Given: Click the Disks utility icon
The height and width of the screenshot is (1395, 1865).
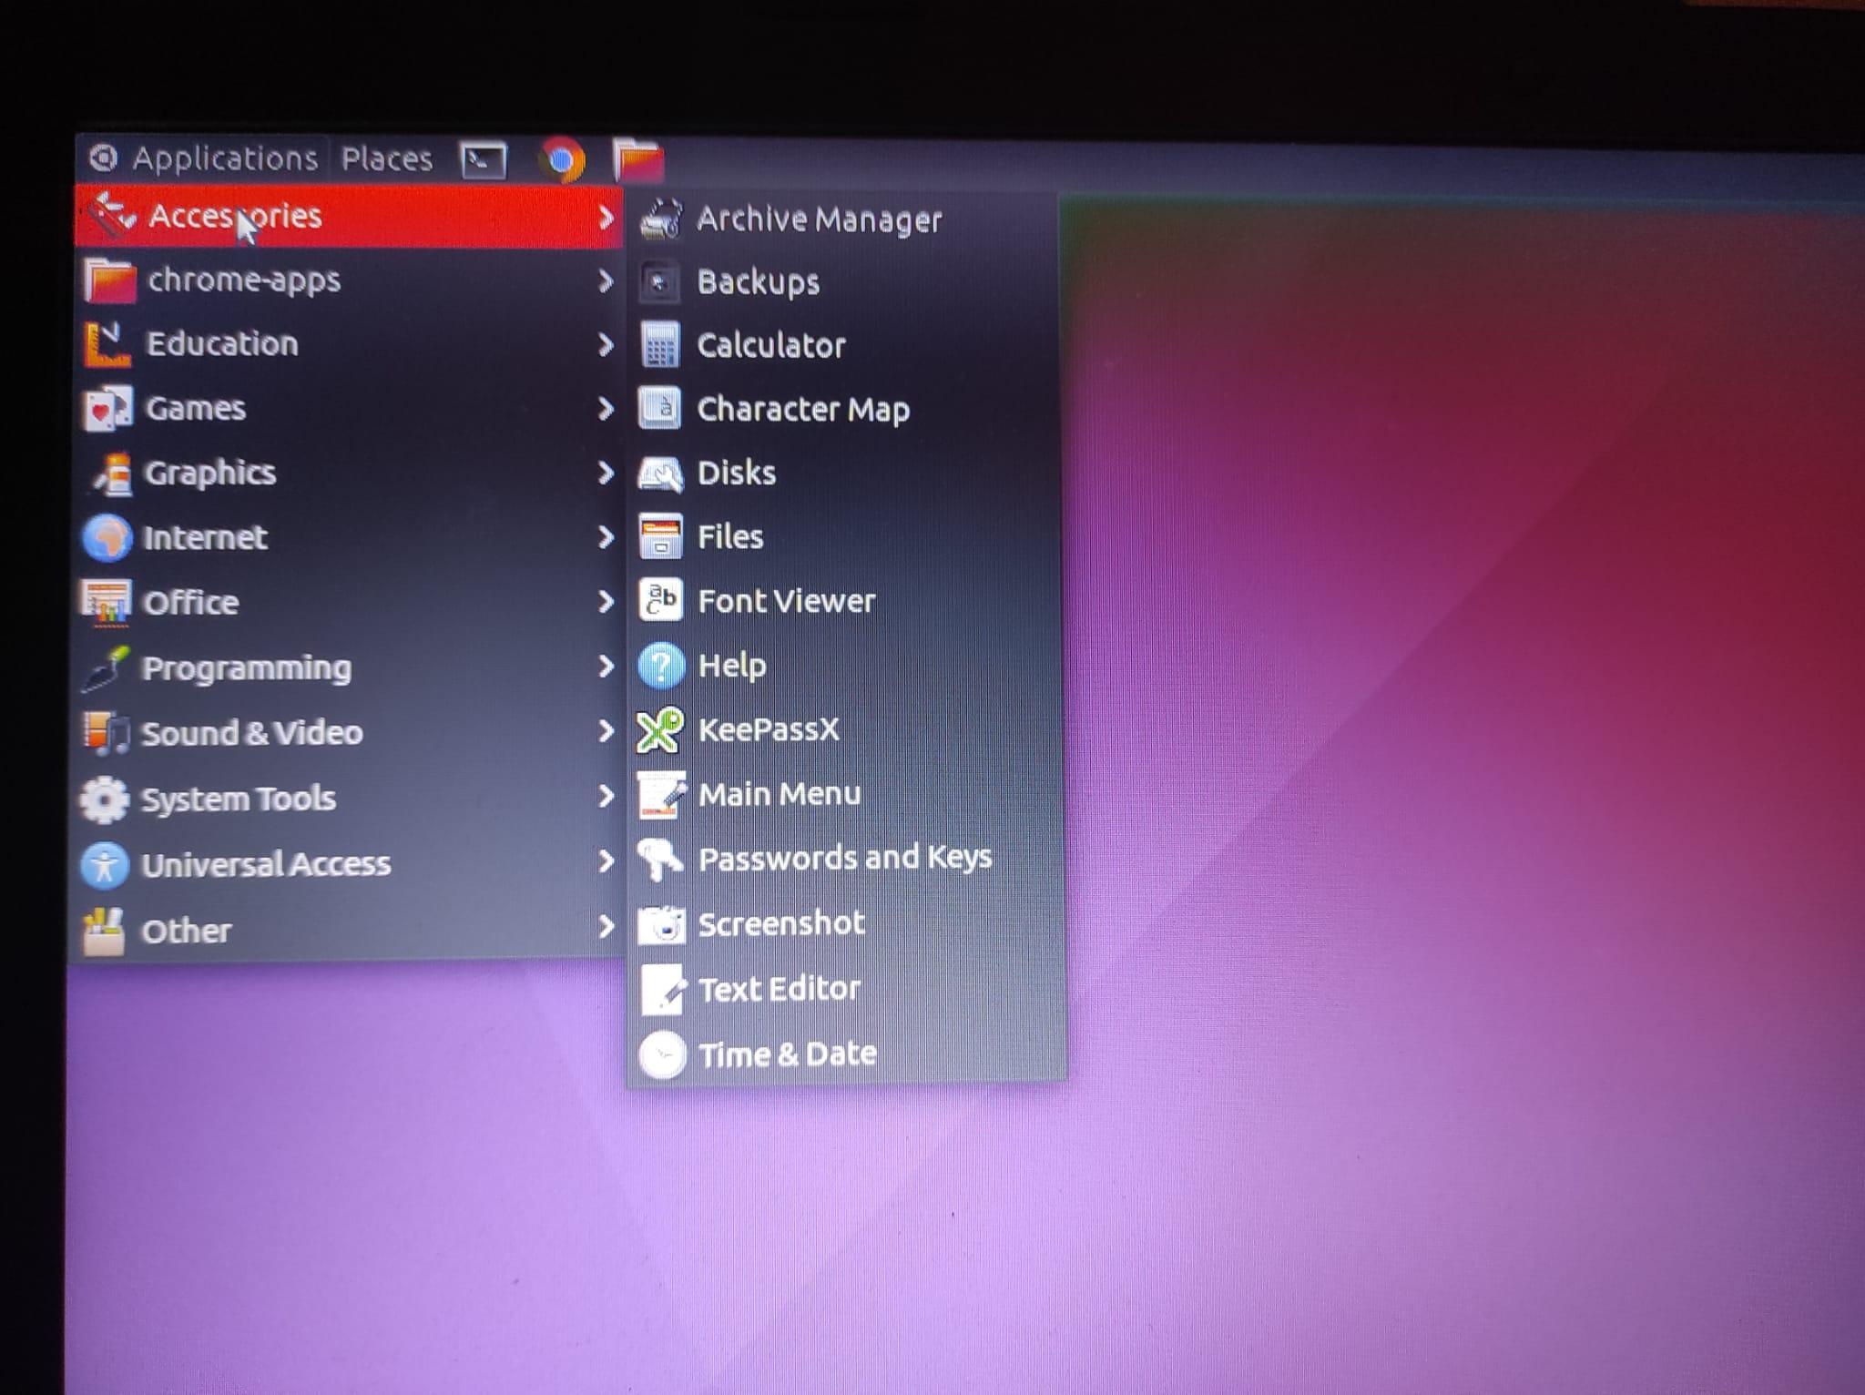Looking at the screenshot, I should (660, 473).
